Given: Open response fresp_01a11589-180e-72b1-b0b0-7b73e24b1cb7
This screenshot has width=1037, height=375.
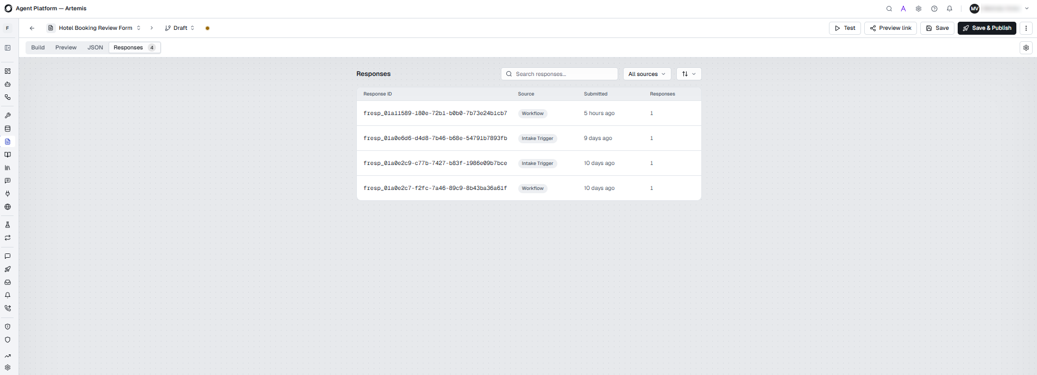Looking at the screenshot, I should [529, 113].
